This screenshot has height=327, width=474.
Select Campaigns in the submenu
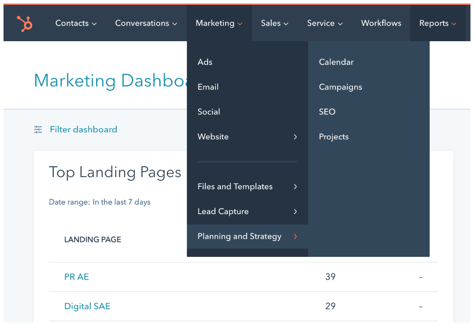pyautogui.click(x=341, y=87)
